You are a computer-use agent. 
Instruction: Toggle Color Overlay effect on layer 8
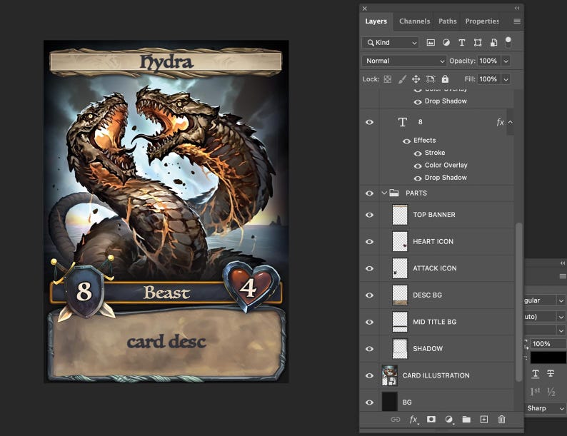point(418,166)
